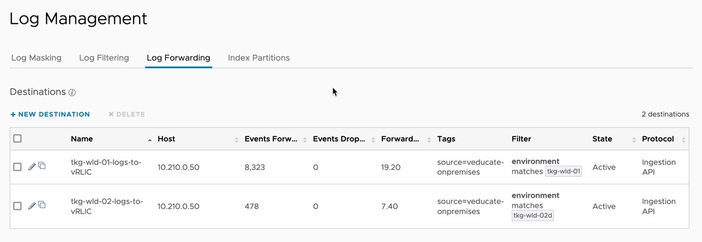Switch to the Log Filtering tab

pos(104,58)
